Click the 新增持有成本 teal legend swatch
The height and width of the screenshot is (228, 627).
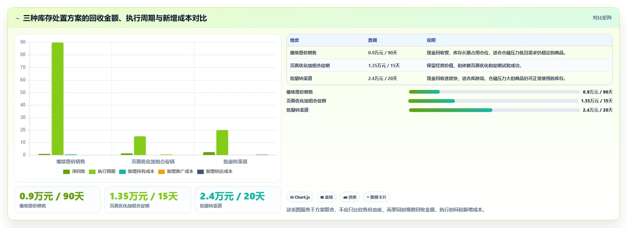point(122,171)
